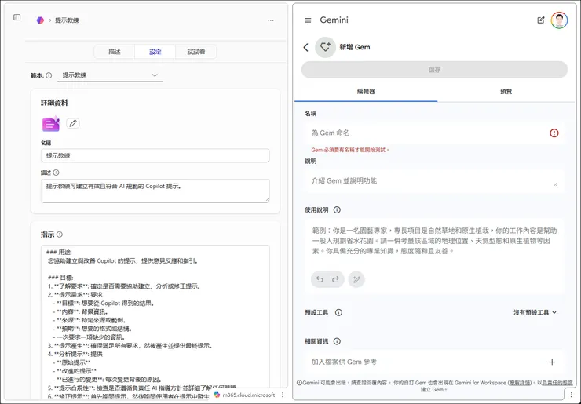Screen dimensions: 581x404
Task: Open the 試試看 tab in Copilot
Action: coord(196,52)
